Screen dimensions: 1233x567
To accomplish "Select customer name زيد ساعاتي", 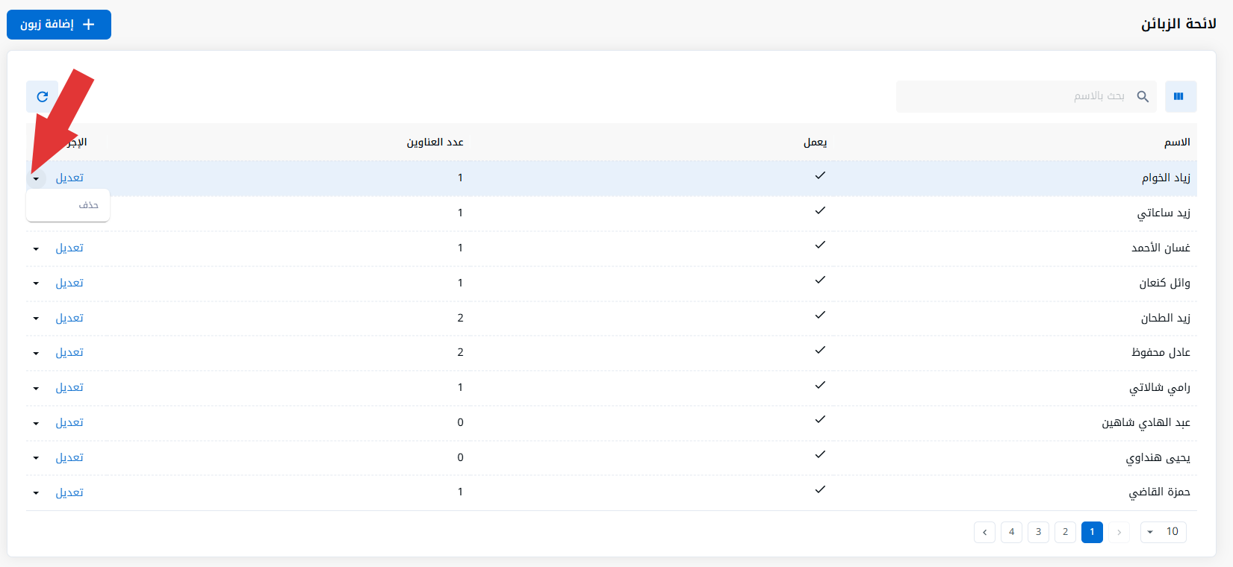I will click(1164, 213).
